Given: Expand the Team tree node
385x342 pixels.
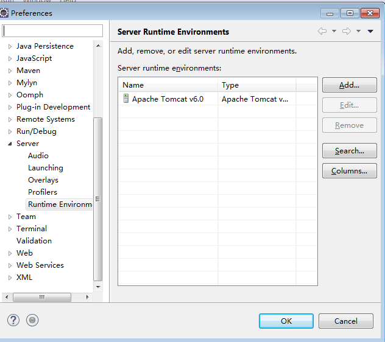Looking at the screenshot, I should point(10,217).
